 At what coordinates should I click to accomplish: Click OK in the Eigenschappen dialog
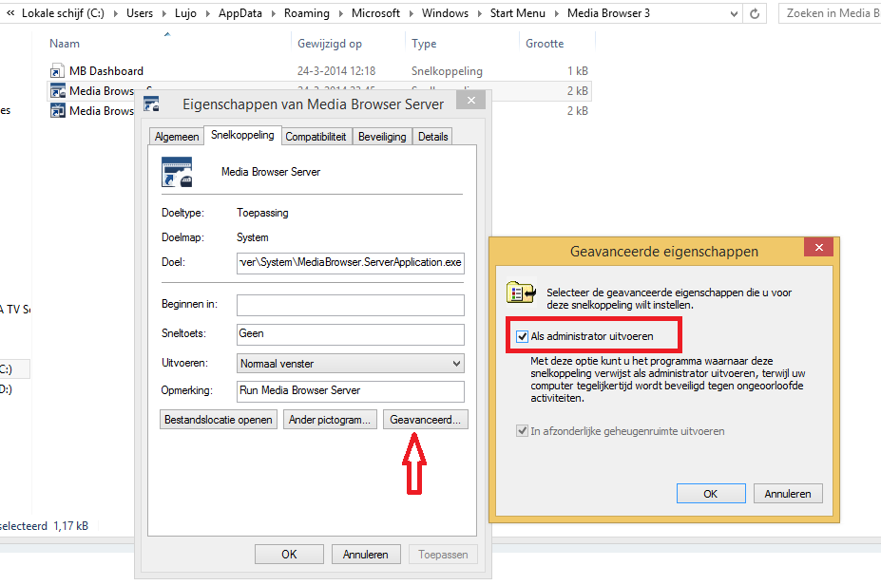[x=289, y=554]
